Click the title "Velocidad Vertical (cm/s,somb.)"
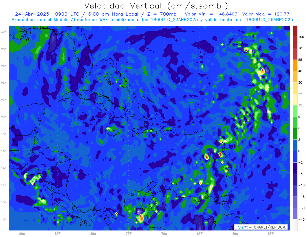Screen dimensions: 307x237 click(x=156, y=6)
